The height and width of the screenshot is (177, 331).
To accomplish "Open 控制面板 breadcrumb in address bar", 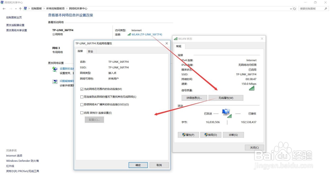I will (36, 9).
